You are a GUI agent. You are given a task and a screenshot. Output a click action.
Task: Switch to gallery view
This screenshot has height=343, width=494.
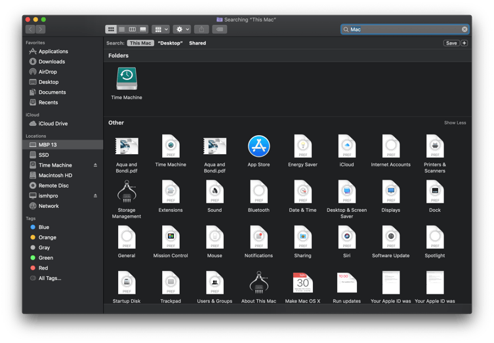(x=143, y=30)
